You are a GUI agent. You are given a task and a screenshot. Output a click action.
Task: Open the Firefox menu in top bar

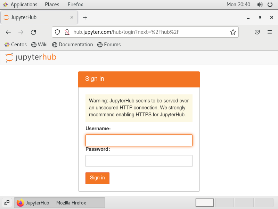point(75,5)
